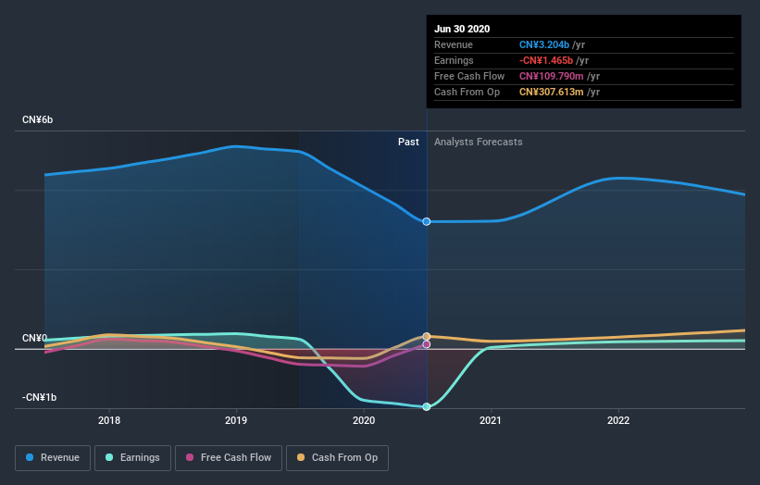Click the CN¥109.790m free cash flow value

point(551,76)
